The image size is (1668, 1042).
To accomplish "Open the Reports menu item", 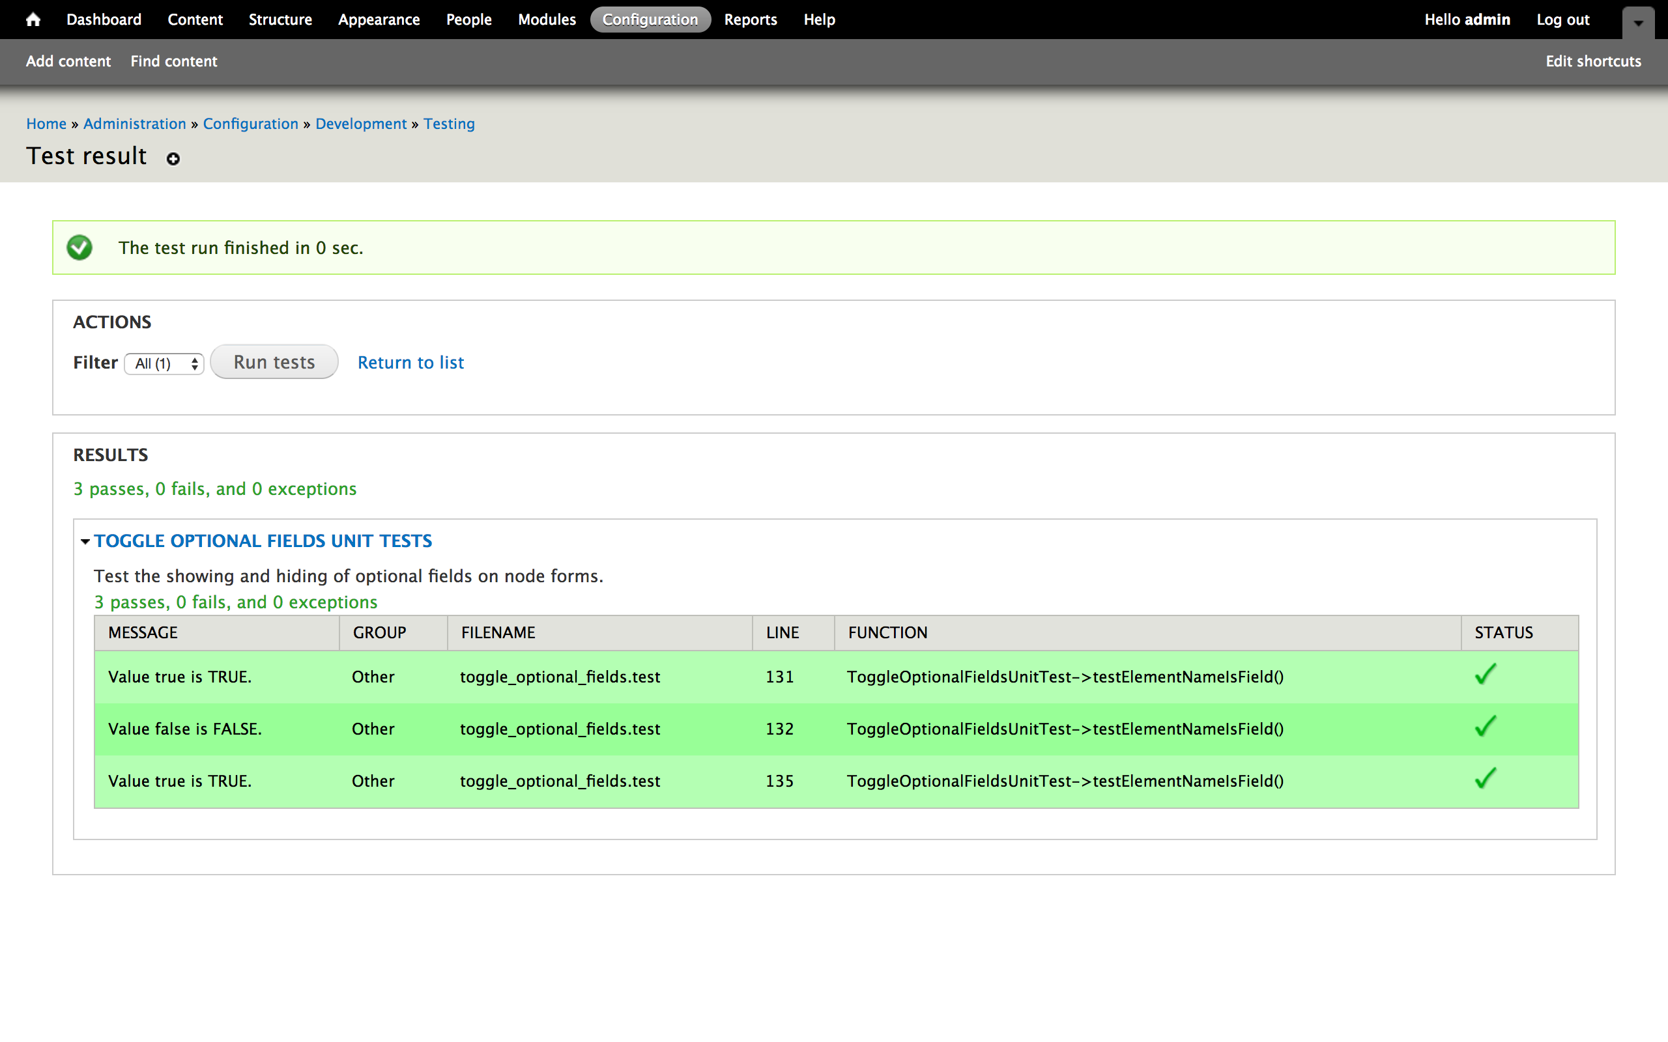I will point(750,20).
